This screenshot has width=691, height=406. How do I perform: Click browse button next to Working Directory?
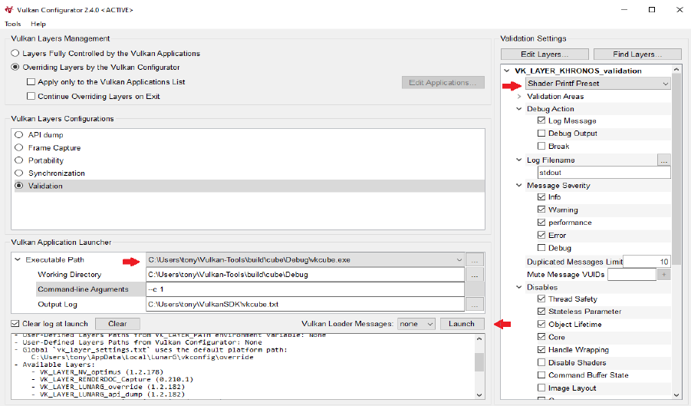click(x=476, y=275)
